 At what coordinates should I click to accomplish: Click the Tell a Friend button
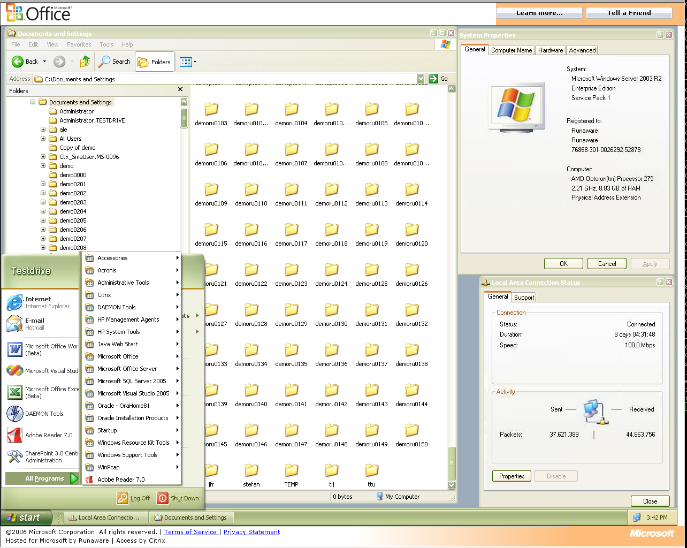point(629,13)
